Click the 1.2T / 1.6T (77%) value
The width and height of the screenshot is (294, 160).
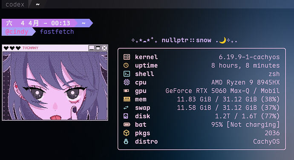pyautogui.click(x=247, y=116)
